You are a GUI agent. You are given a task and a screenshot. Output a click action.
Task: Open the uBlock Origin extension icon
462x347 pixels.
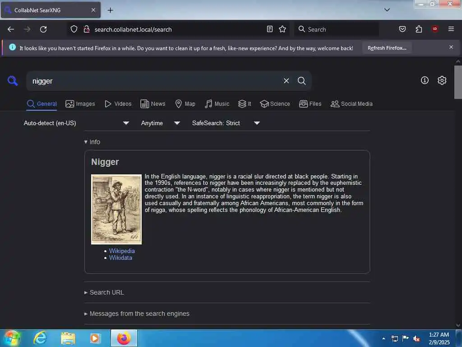(x=435, y=29)
